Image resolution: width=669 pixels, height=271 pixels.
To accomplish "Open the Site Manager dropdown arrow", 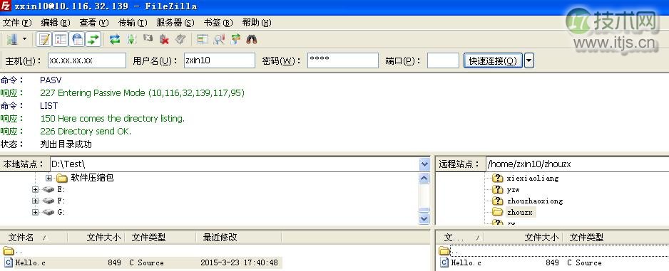I will coord(24,40).
